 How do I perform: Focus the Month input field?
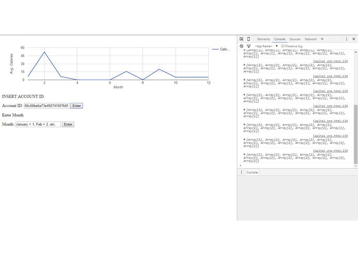click(x=38, y=124)
